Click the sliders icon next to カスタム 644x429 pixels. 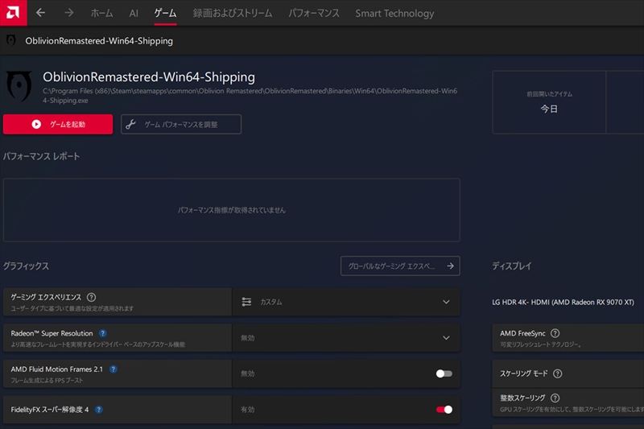click(246, 302)
